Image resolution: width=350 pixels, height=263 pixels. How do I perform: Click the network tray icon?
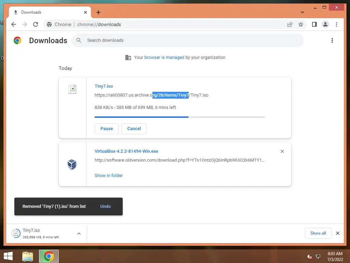pyautogui.click(x=318, y=256)
